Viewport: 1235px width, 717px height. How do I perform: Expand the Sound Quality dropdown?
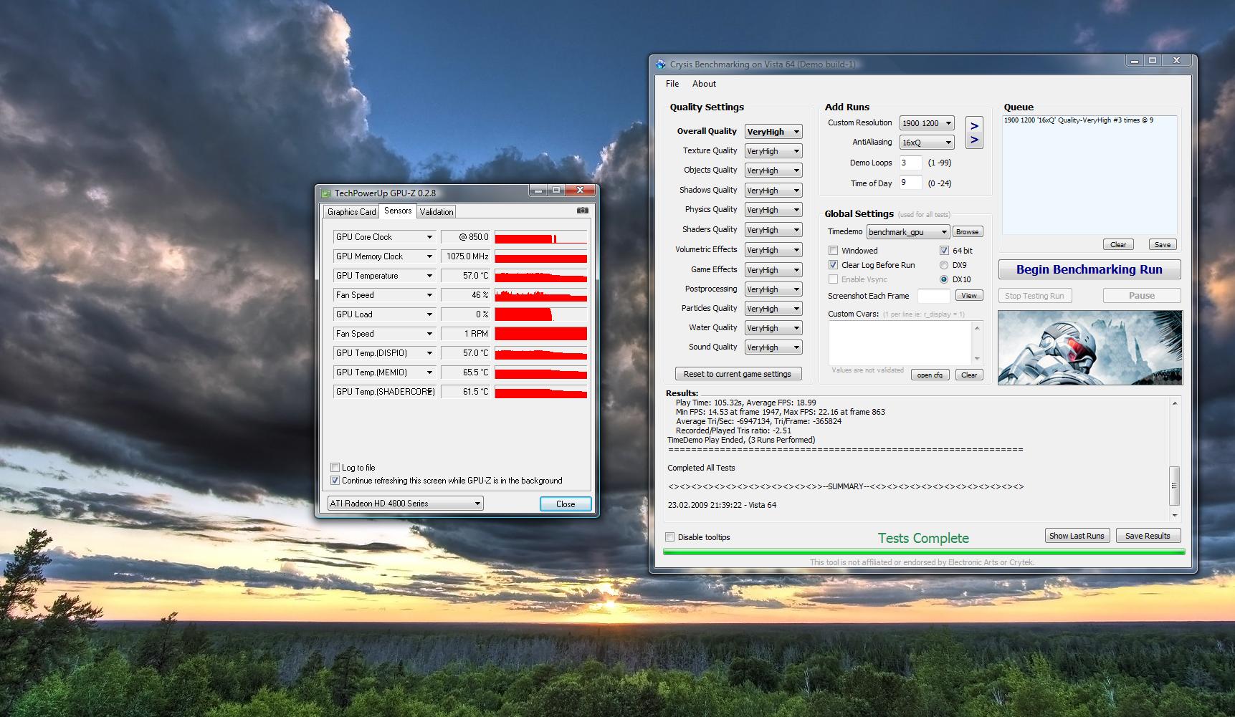(773, 347)
